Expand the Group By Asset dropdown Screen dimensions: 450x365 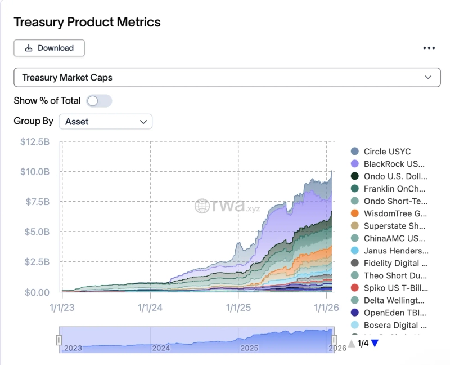click(105, 121)
